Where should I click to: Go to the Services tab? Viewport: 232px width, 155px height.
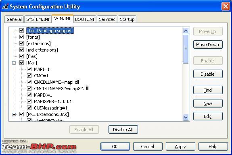pyautogui.click(x=107, y=19)
